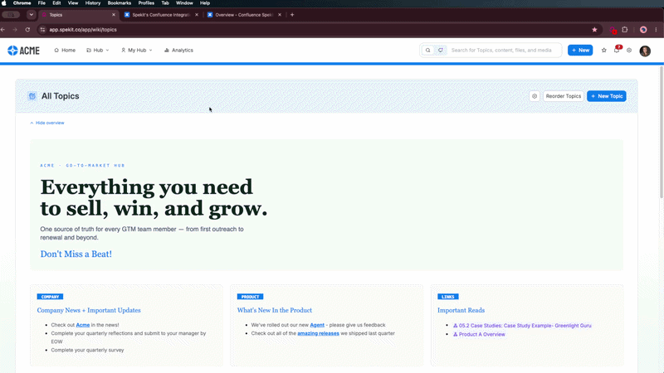
Task: Go to the Analytics nav item
Action: tap(178, 50)
